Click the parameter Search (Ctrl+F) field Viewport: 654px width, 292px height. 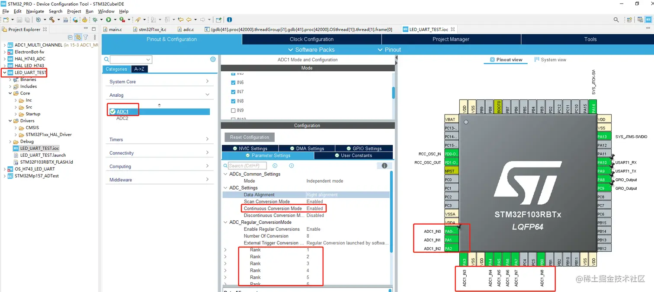point(247,166)
